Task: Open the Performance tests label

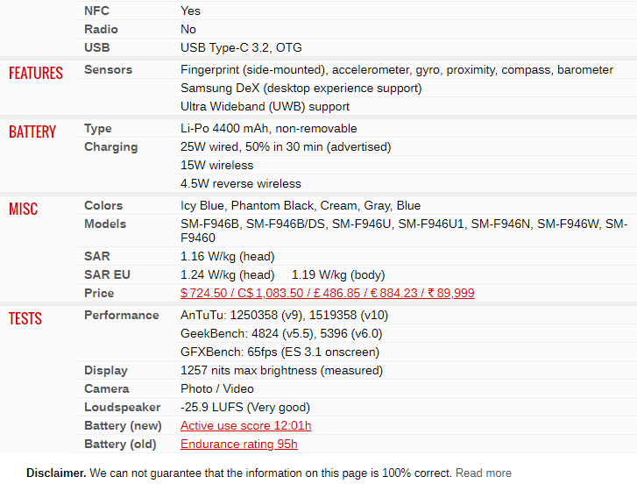Action: point(122,316)
